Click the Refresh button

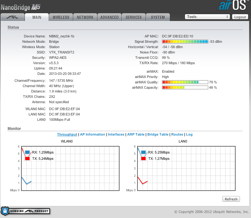(231, 199)
